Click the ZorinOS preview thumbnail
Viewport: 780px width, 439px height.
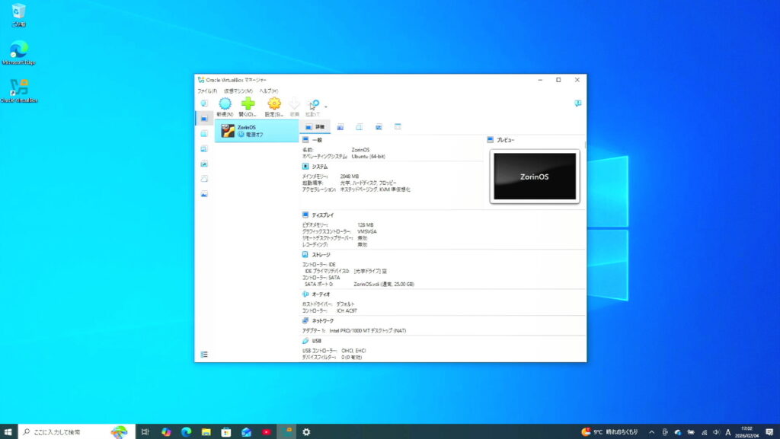(534, 176)
